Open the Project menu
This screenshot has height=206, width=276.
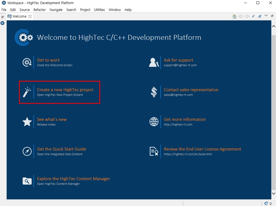pos(85,10)
